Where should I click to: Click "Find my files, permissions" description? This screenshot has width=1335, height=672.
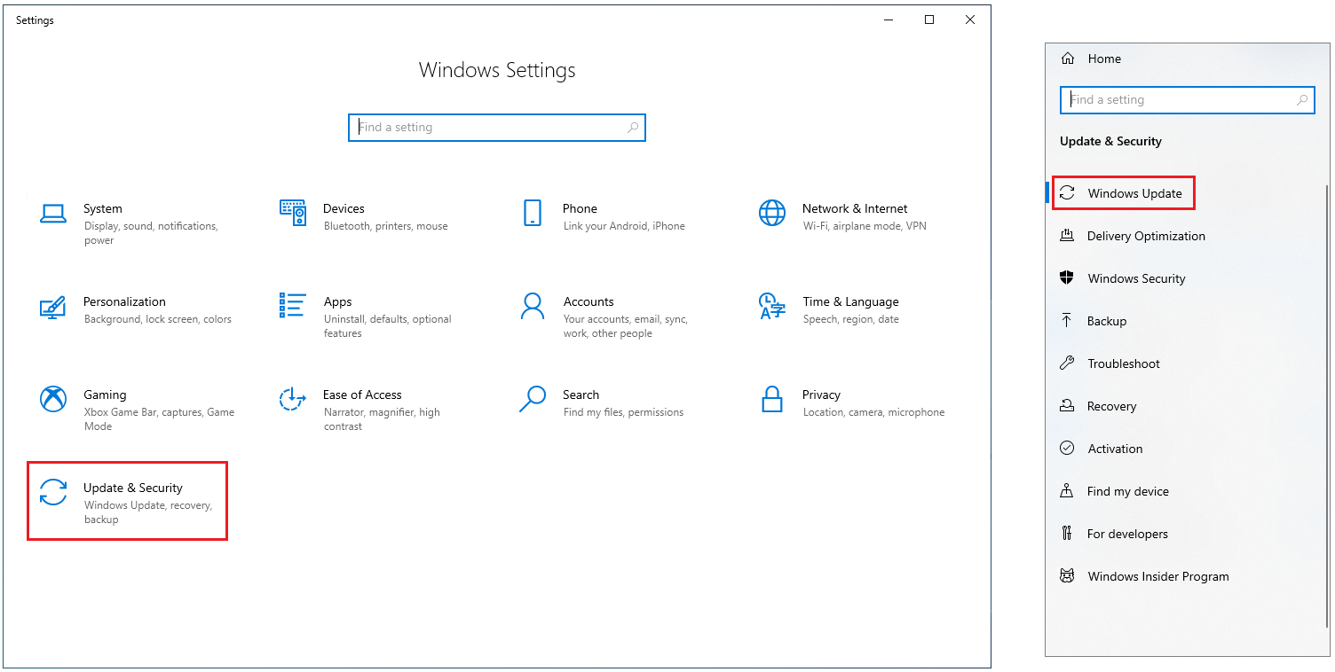pos(623,412)
